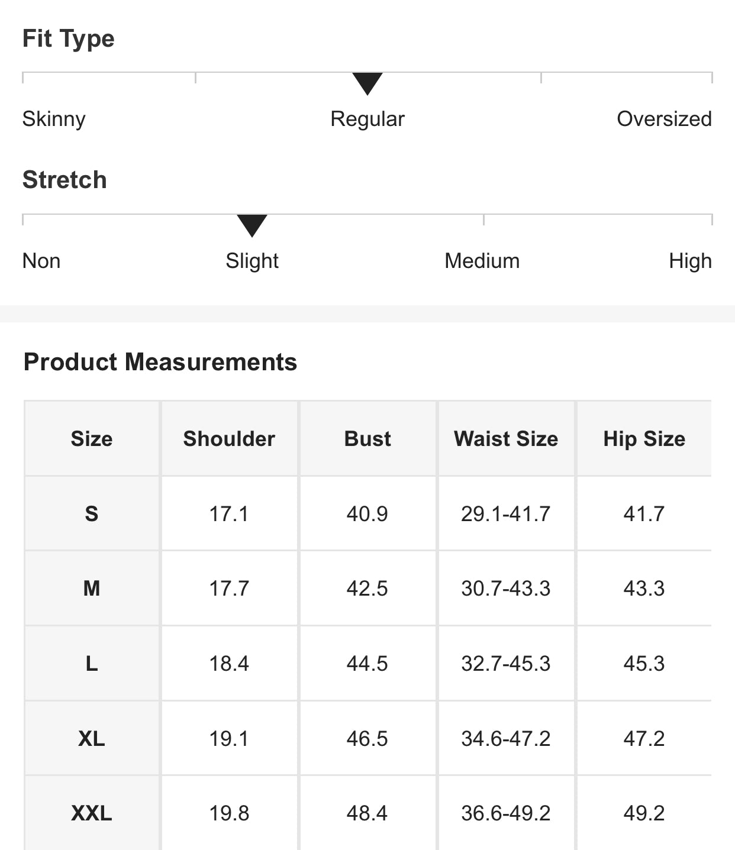Click the Slight stretch label
The height and width of the screenshot is (850, 735).
[x=252, y=261]
